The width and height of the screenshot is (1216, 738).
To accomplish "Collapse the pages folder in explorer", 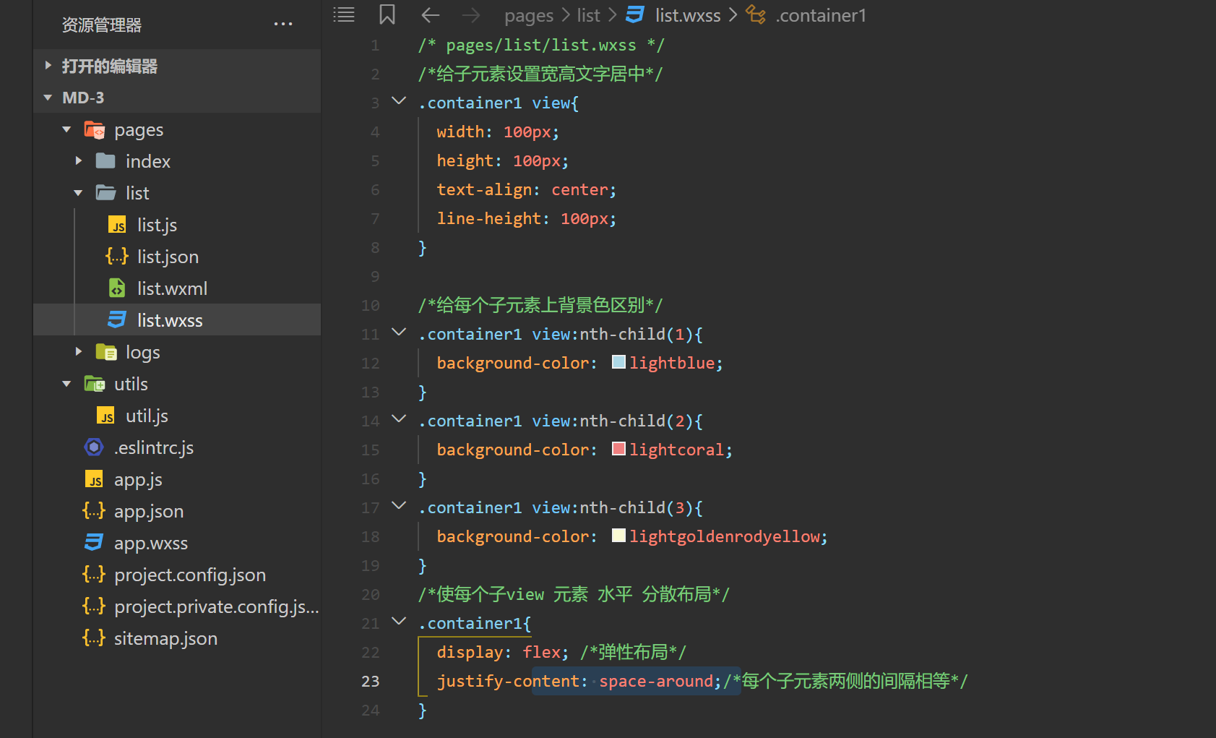I will click(66, 129).
